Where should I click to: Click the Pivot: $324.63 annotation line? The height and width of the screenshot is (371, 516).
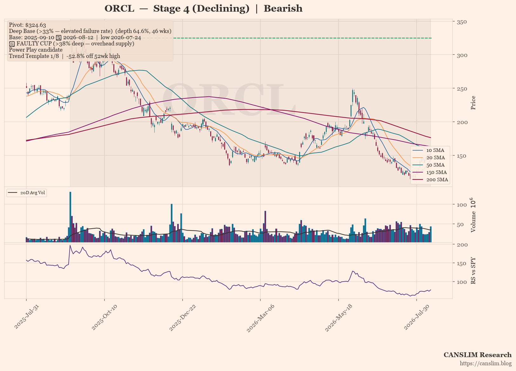pyautogui.click(x=27, y=25)
